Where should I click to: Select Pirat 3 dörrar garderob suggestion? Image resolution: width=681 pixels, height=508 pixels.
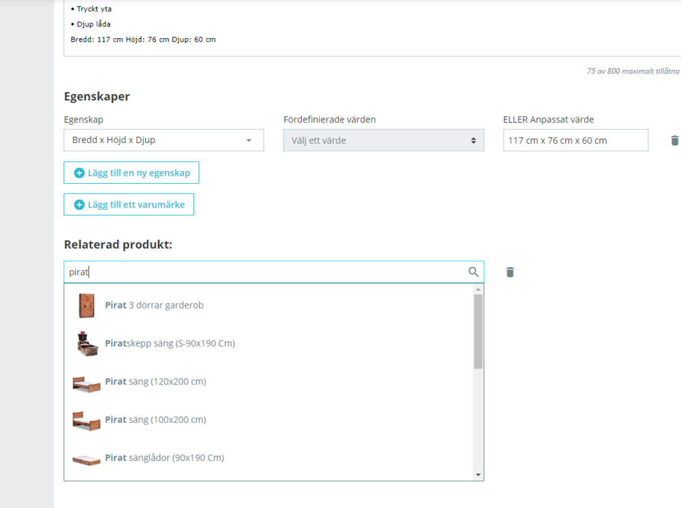click(155, 304)
